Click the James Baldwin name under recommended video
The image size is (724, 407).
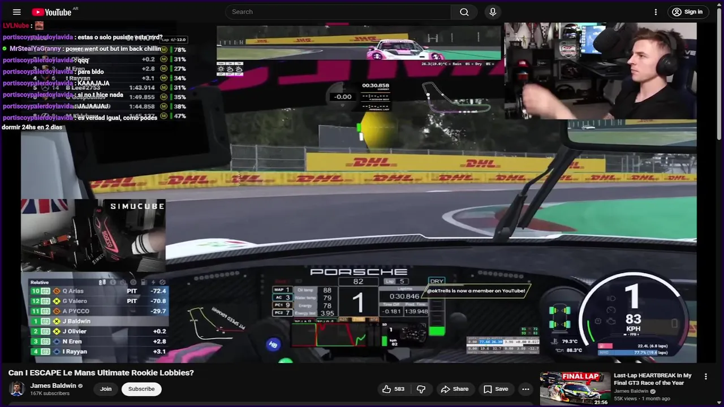631,391
